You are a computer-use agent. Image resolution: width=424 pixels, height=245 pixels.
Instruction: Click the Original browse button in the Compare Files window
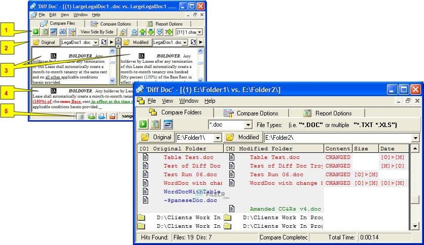click(x=44, y=43)
